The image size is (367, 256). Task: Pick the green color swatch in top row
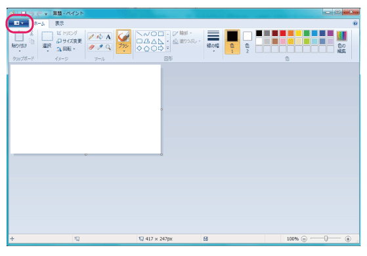click(307, 33)
